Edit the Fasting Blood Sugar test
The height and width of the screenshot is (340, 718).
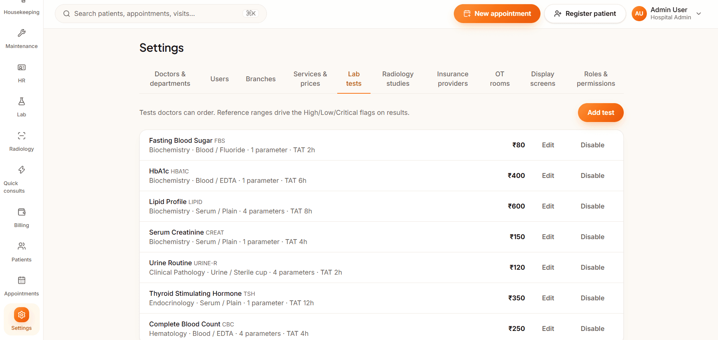(x=548, y=145)
